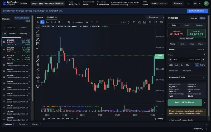This screenshot has height=132, width=211.
Task: Open the fx indicators menu
Action: point(87,22)
